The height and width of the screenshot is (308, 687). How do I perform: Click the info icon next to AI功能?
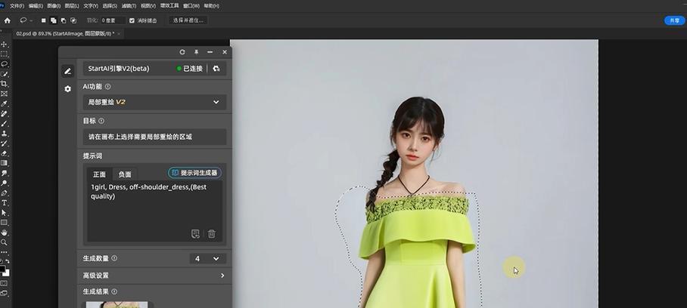(107, 87)
